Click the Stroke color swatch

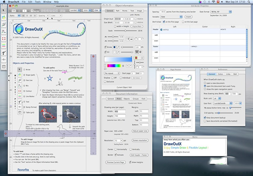coord(114,47)
